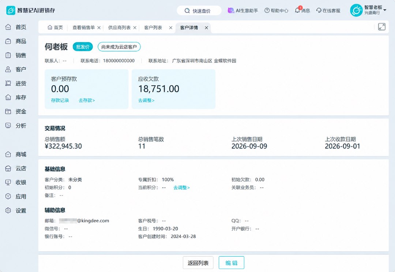The width and height of the screenshot is (395, 272).
Task: Open the 商城 sidebar icon
Action: click(x=8, y=154)
